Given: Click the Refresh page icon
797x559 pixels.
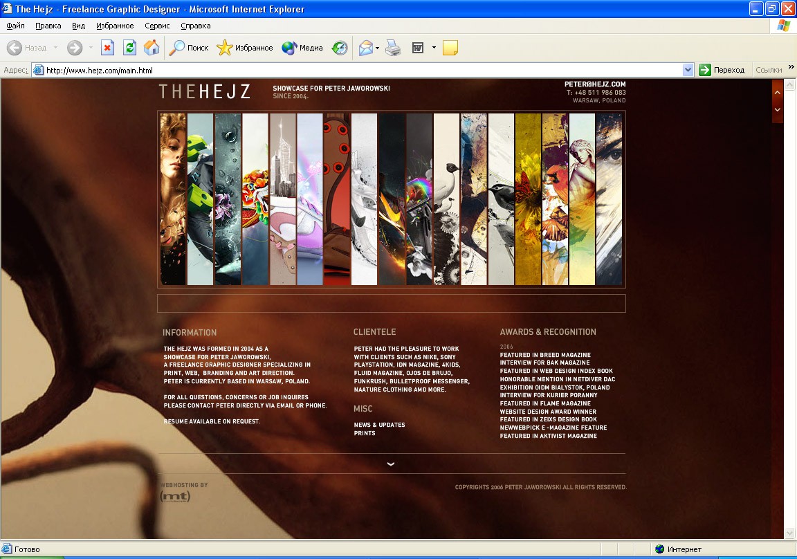Looking at the screenshot, I should [129, 48].
